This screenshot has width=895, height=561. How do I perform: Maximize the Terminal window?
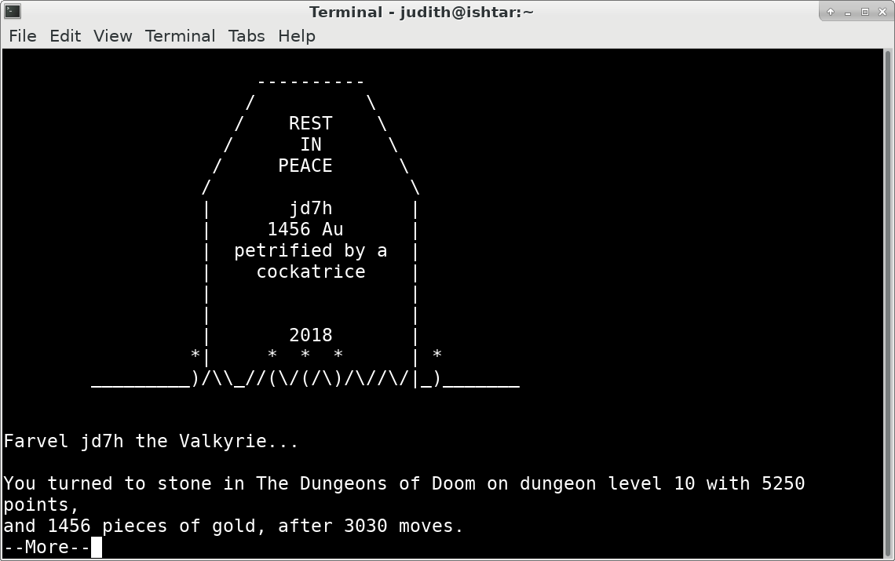point(864,12)
